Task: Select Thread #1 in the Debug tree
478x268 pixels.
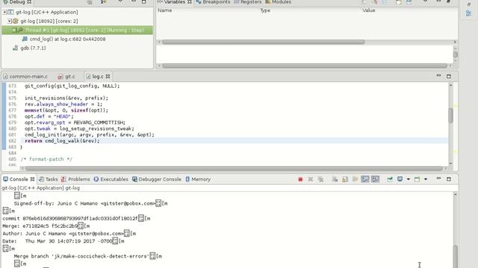Action: click(x=78, y=30)
